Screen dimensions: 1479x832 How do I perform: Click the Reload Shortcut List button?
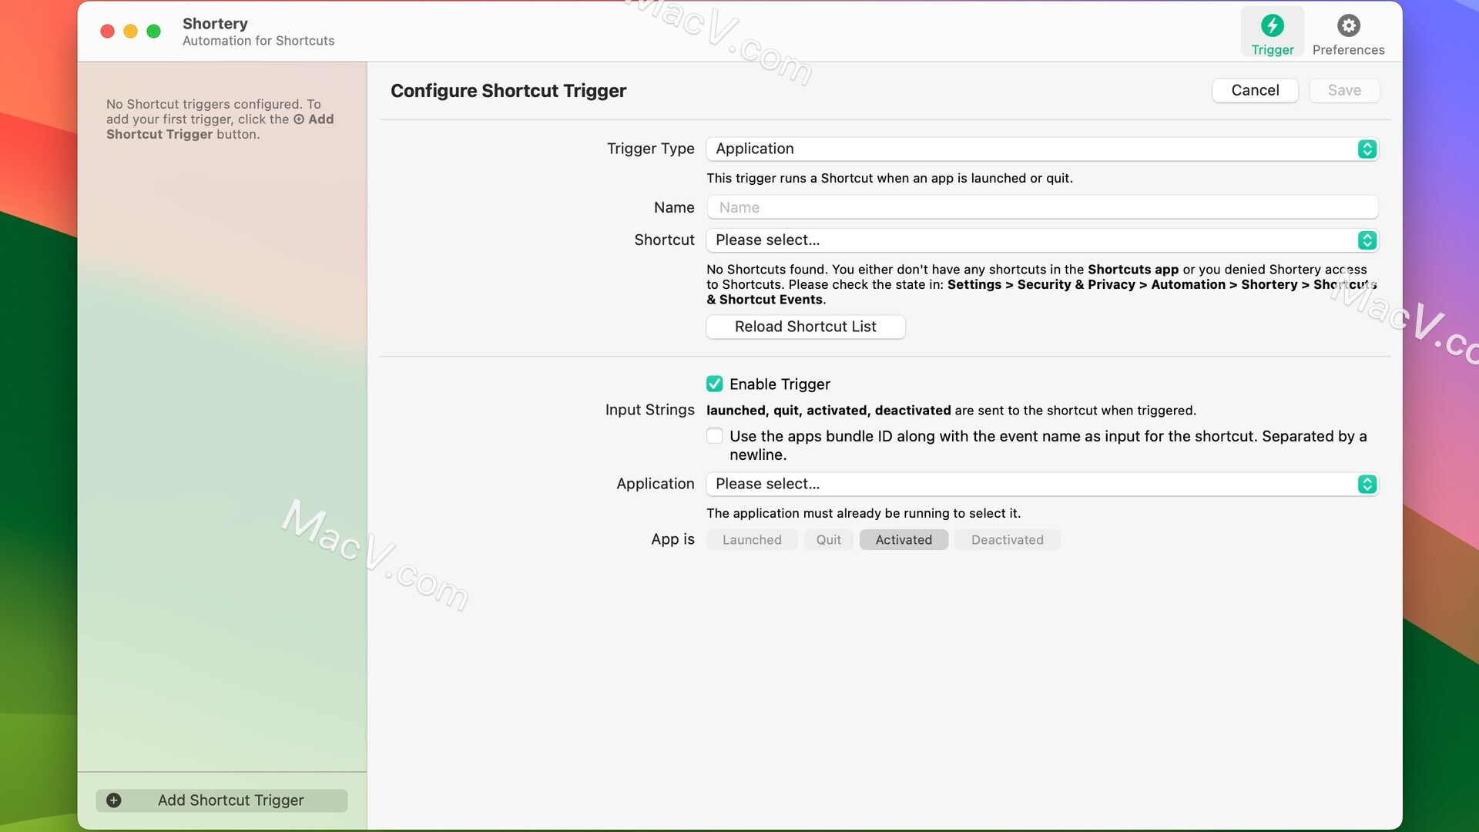(806, 326)
